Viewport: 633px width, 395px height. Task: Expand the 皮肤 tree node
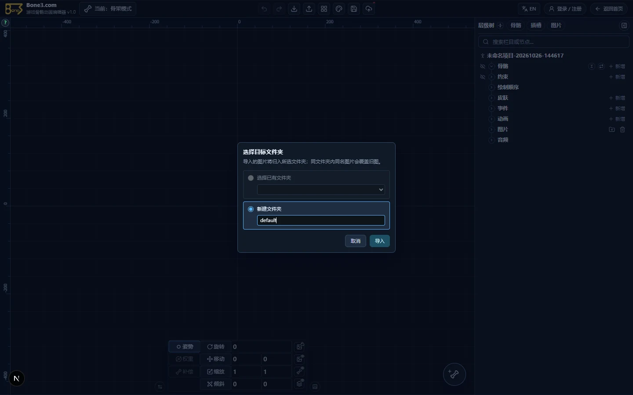(x=492, y=98)
